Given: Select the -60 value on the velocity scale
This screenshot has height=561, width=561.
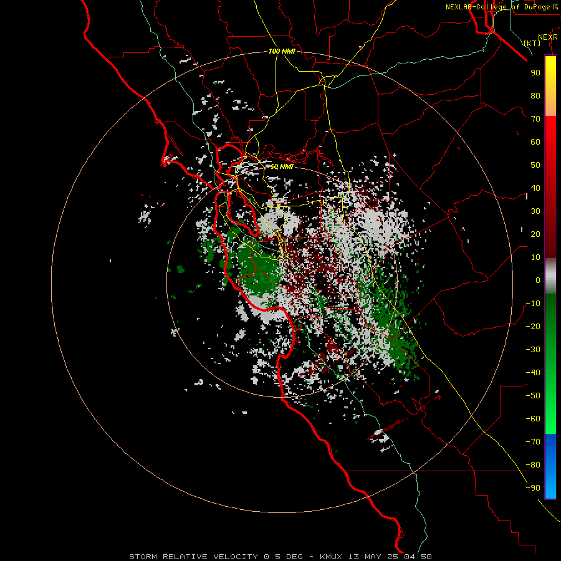Looking at the screenshot, I should [533, 419].
